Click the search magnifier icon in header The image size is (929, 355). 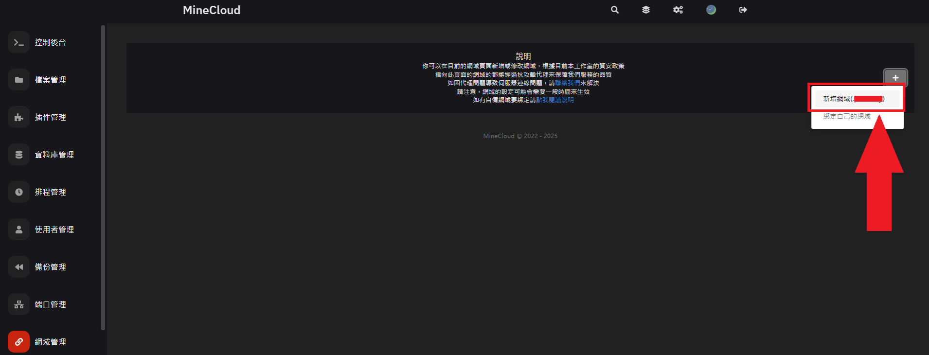tap(615, 10)
